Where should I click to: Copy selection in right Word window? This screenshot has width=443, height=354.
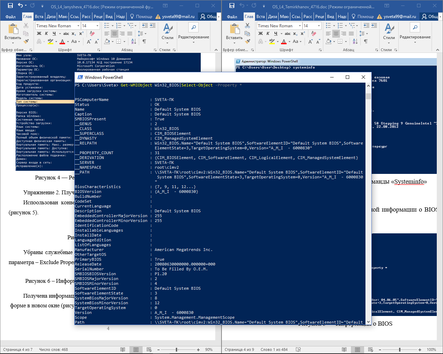click(247, 34)
